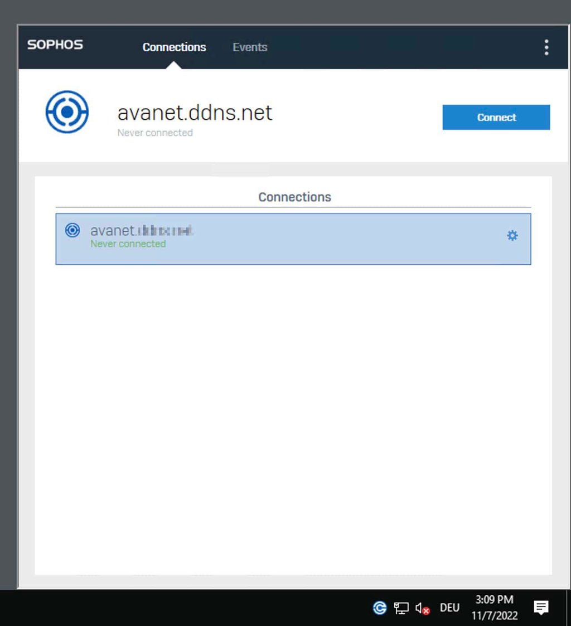Click the large avanet.ddns.net connection icon

(67, 112)
